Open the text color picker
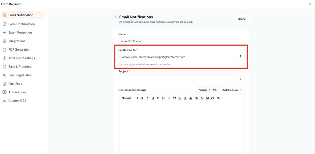This screenshot has height=154, width=315. (185, 98)
